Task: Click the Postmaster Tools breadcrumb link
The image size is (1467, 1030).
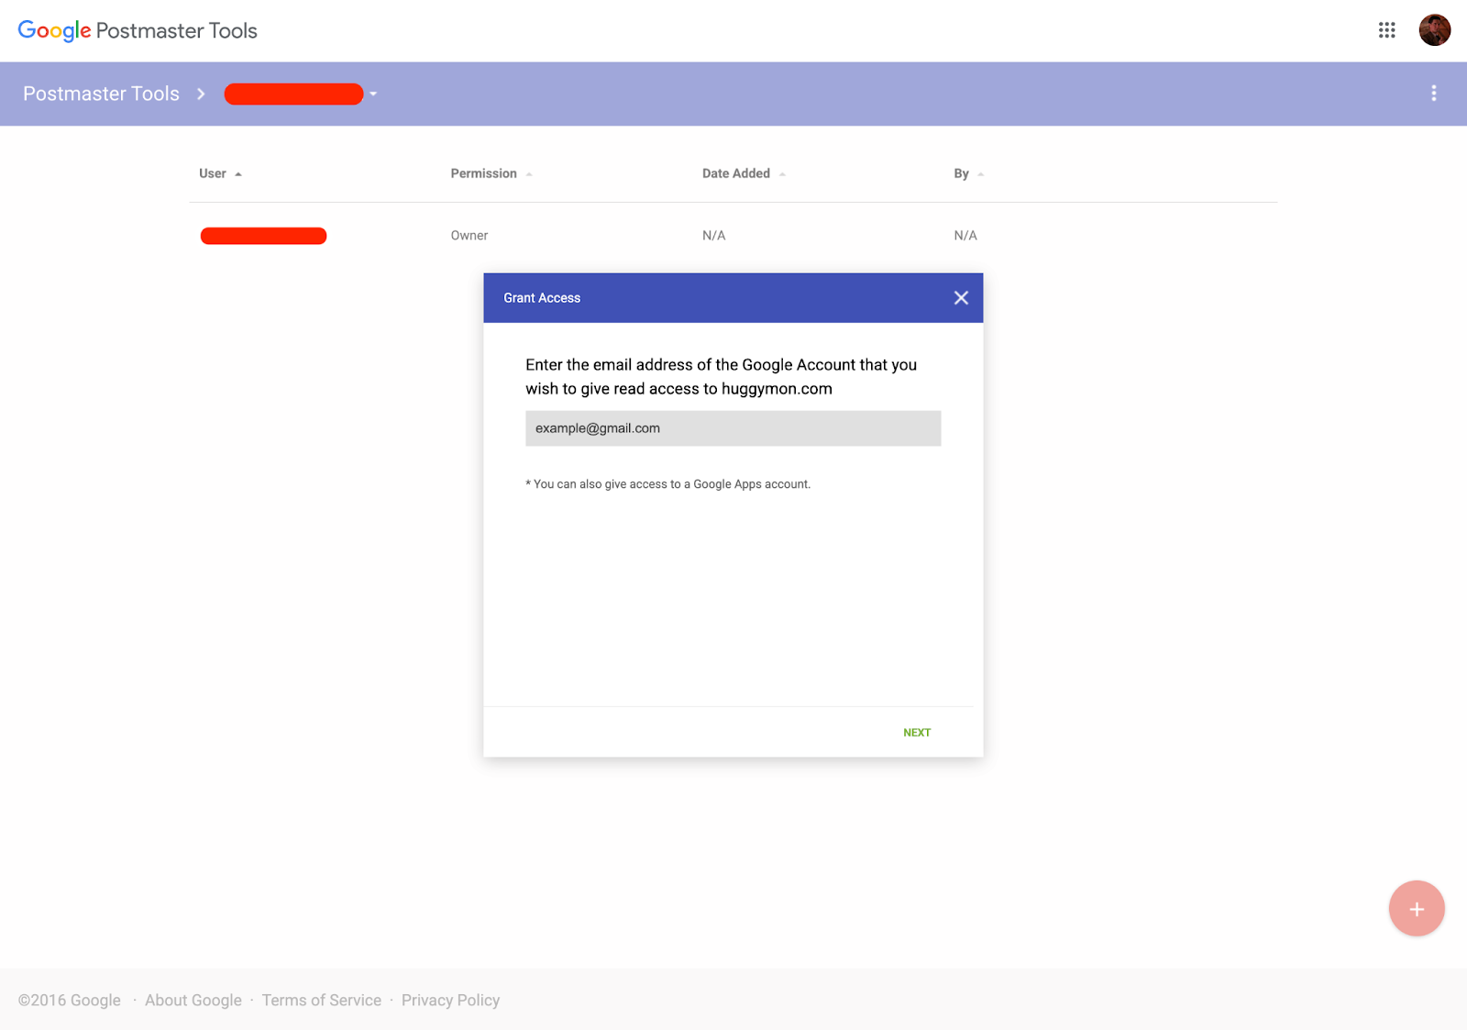Action: point(101,94)
